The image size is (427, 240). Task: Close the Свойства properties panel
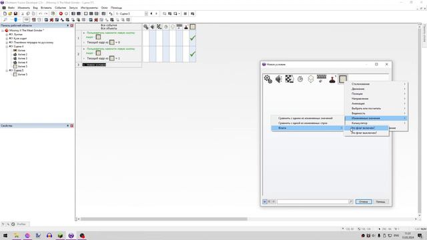[x=72, y=126]
